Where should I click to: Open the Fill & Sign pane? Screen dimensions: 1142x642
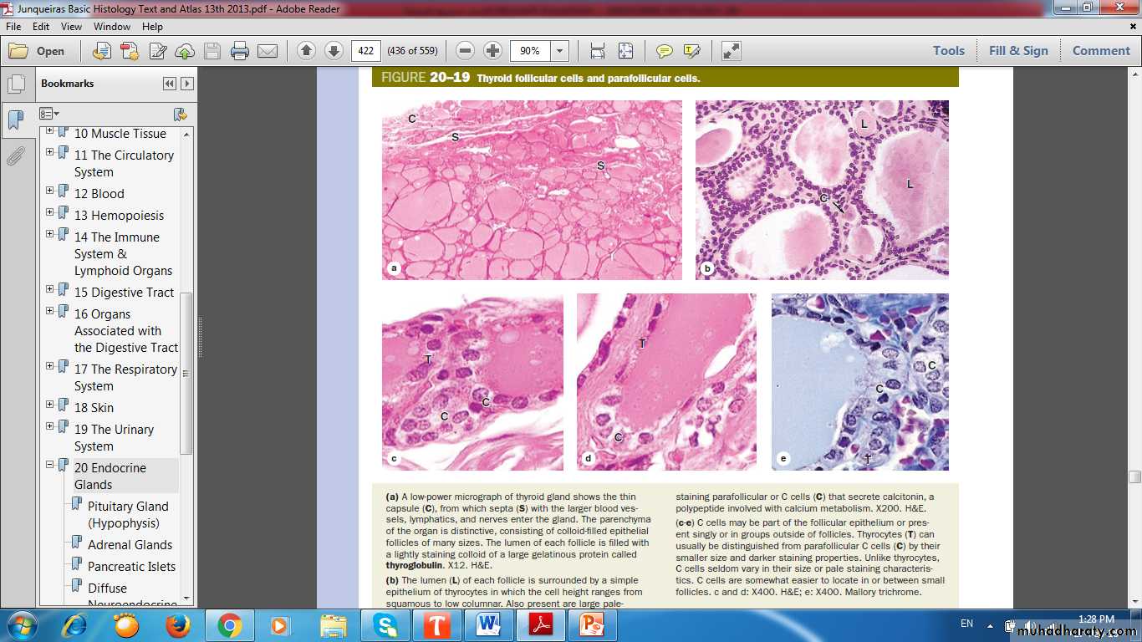point(1018,51)
